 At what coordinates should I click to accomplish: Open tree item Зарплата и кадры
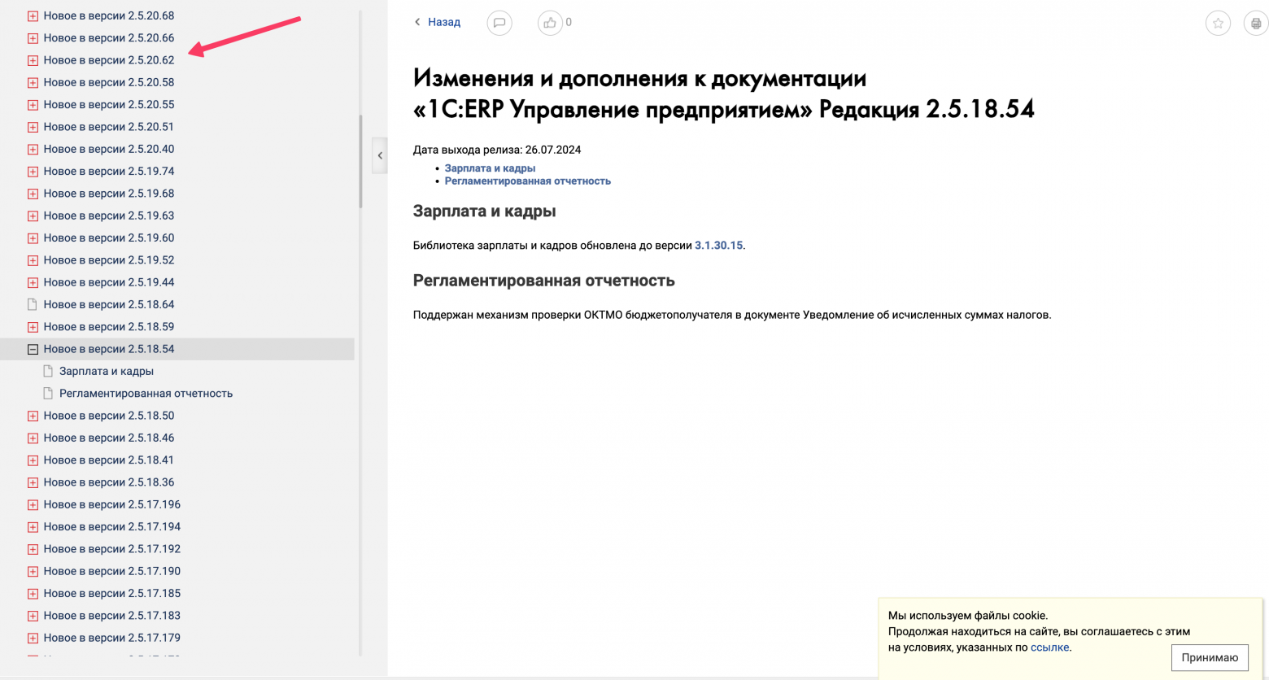coord(107,371)
